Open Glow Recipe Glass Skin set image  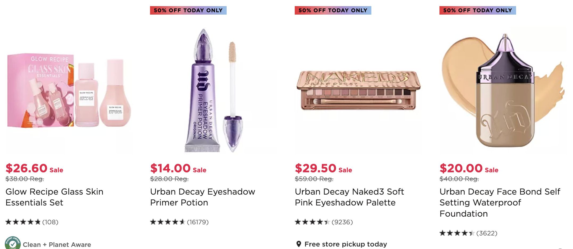pos(69,90)
